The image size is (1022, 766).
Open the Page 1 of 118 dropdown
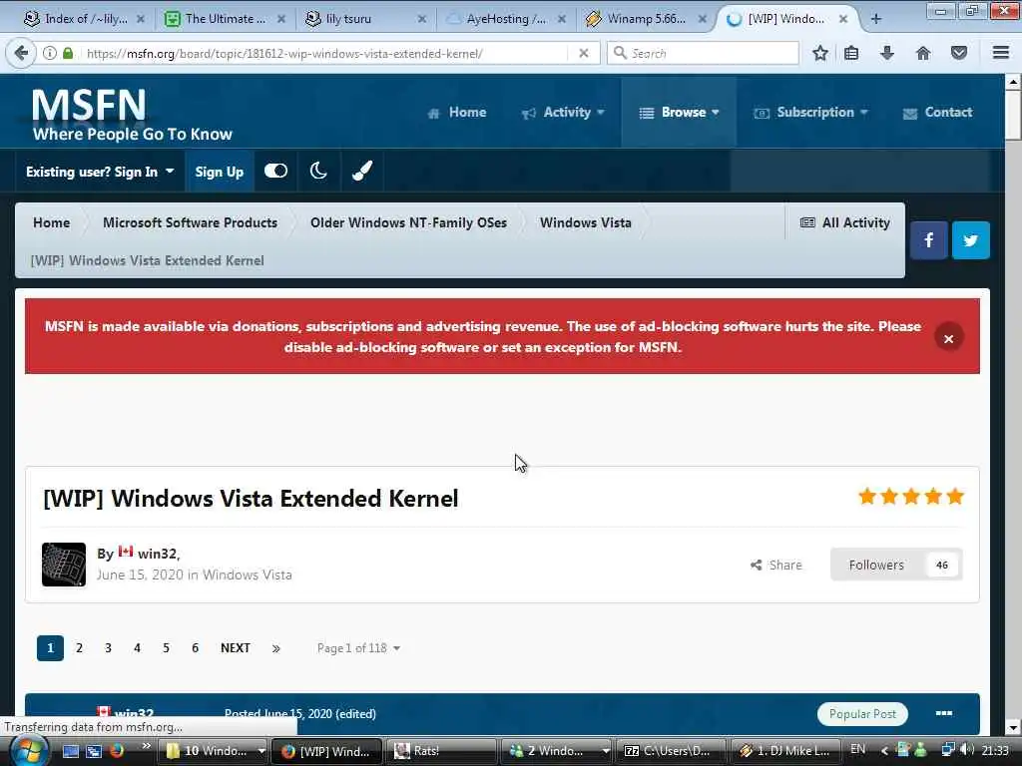pyautogui.click(x=358, y=648)
